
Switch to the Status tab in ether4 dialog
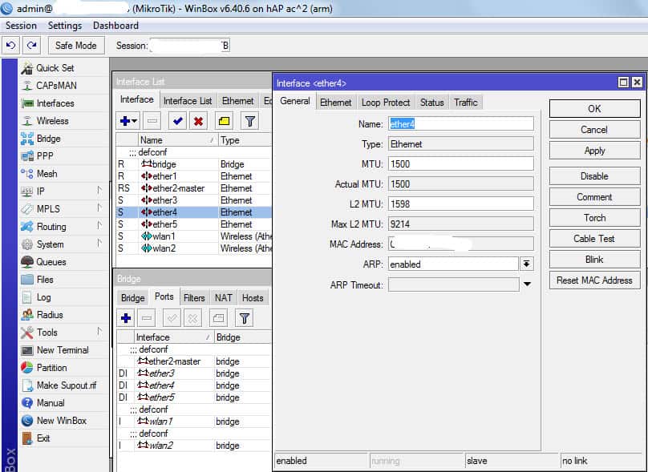(431, 103)
